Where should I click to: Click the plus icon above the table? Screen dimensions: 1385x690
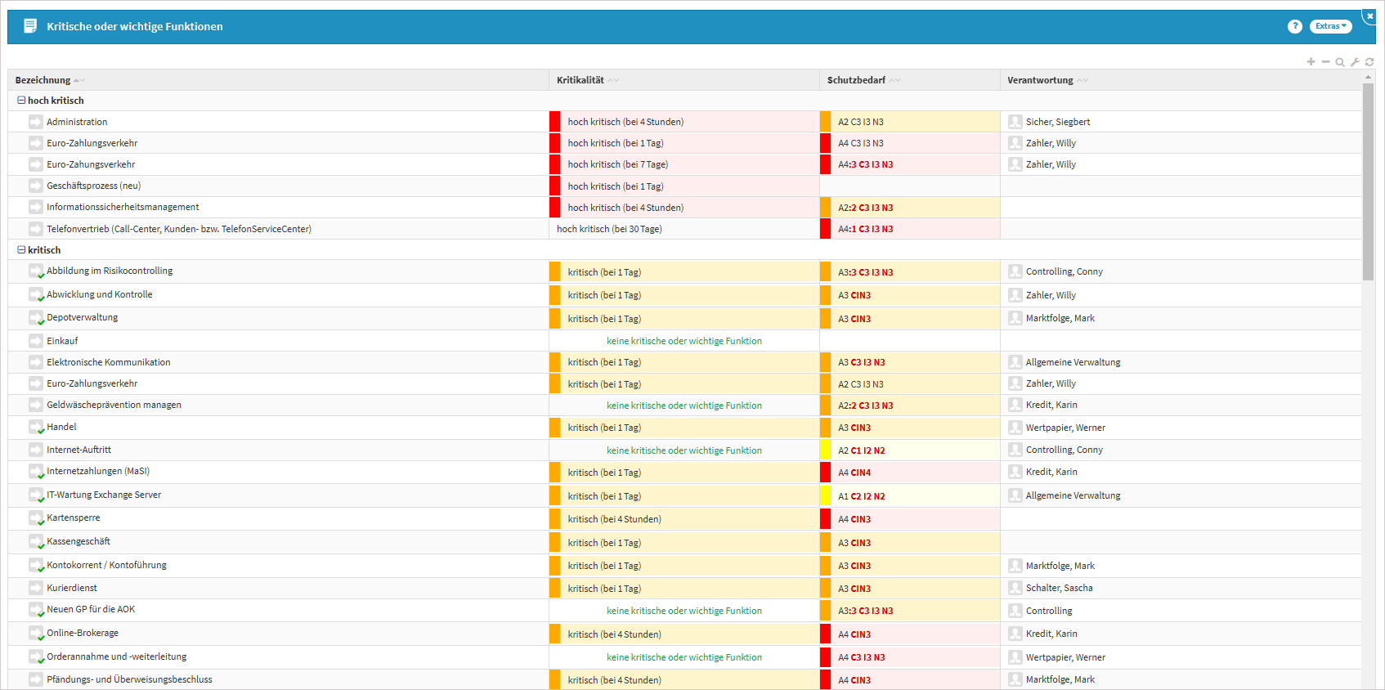pos(1311,62)
